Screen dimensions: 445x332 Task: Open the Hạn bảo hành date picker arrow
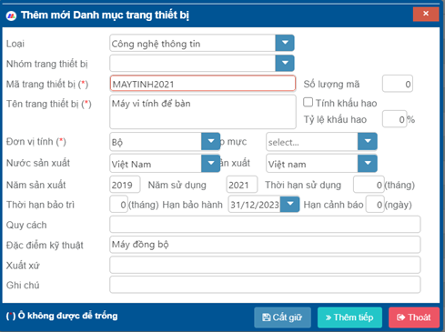pyautogui.click(x=289, y=204)
